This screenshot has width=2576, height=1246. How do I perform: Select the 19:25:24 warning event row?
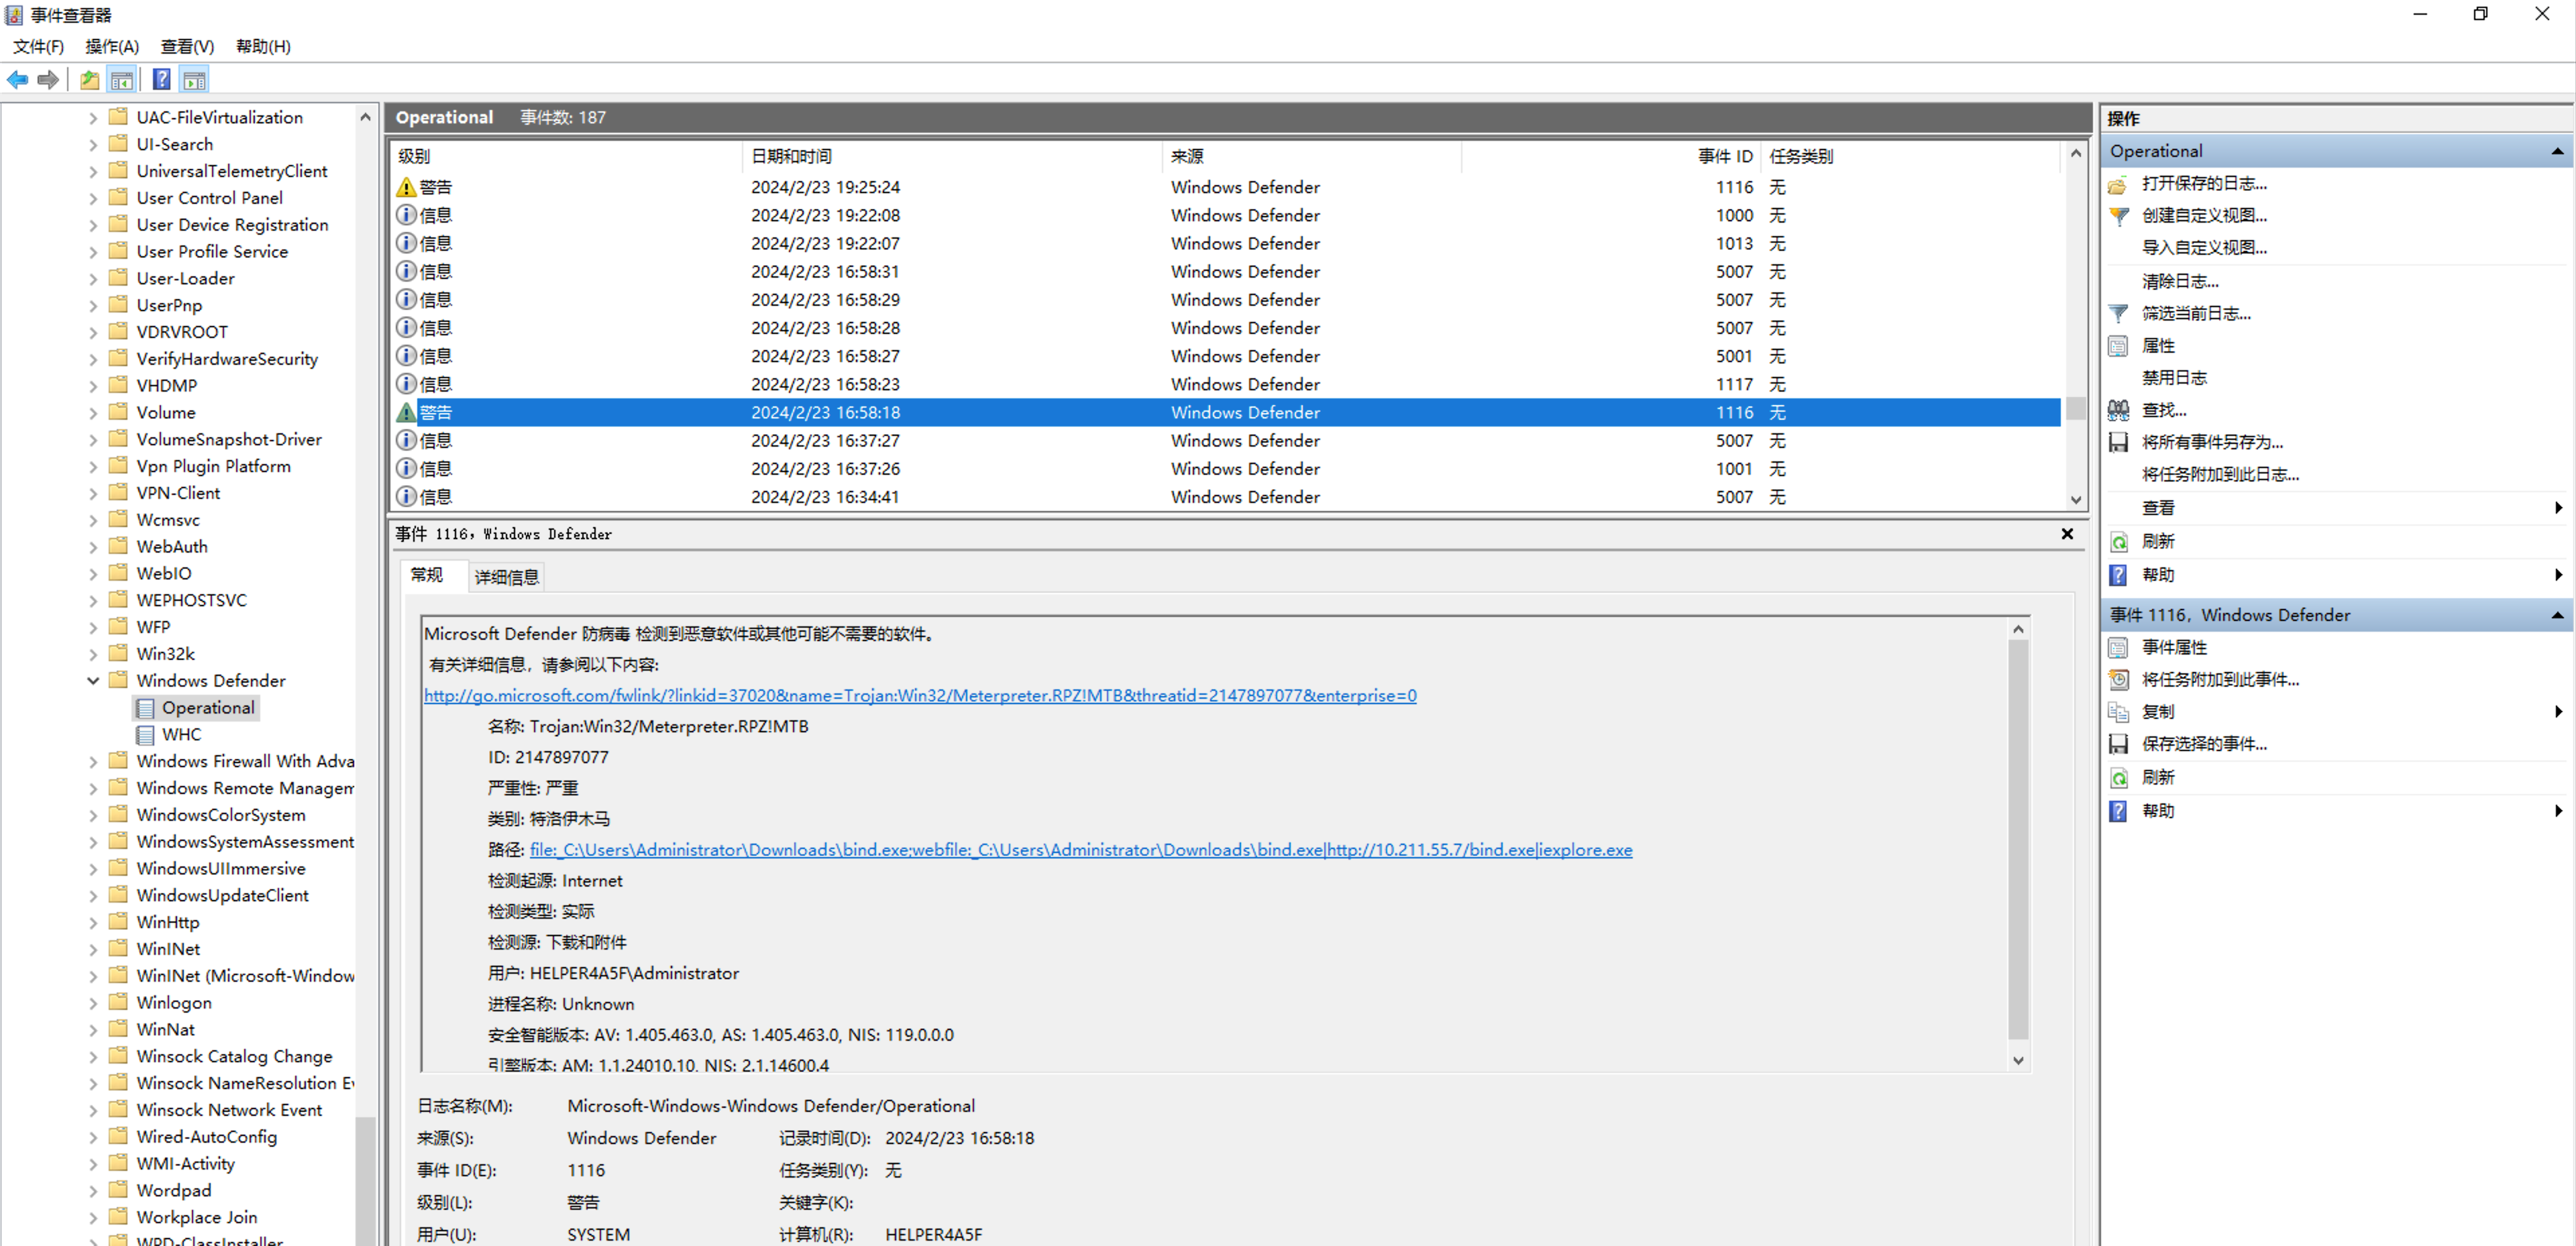click(x=825, y=187)
